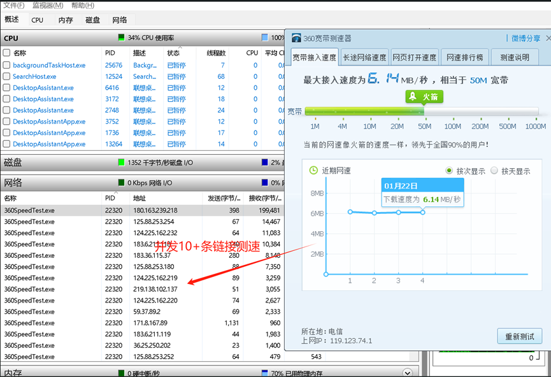Viewport: 551px width, 377px height.
Task: Open the 测速说明 tab
Action: pos(515,57)
